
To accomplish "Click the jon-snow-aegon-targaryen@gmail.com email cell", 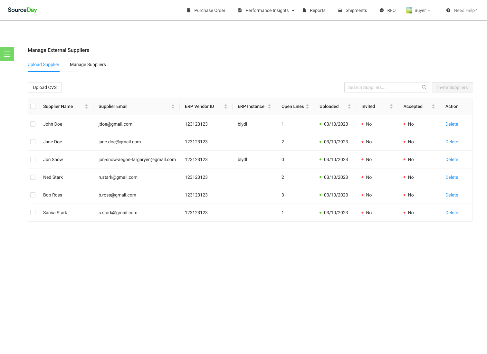I will (x=137, y=159).
